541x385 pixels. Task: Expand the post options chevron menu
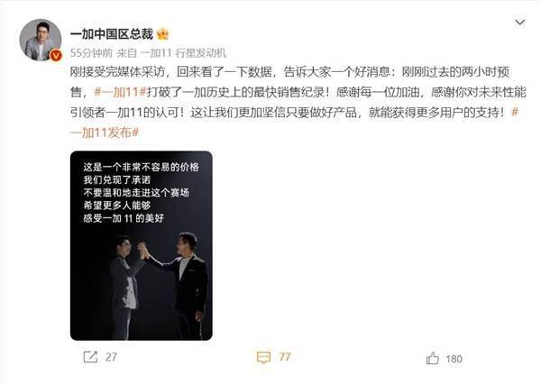[519, 23]
